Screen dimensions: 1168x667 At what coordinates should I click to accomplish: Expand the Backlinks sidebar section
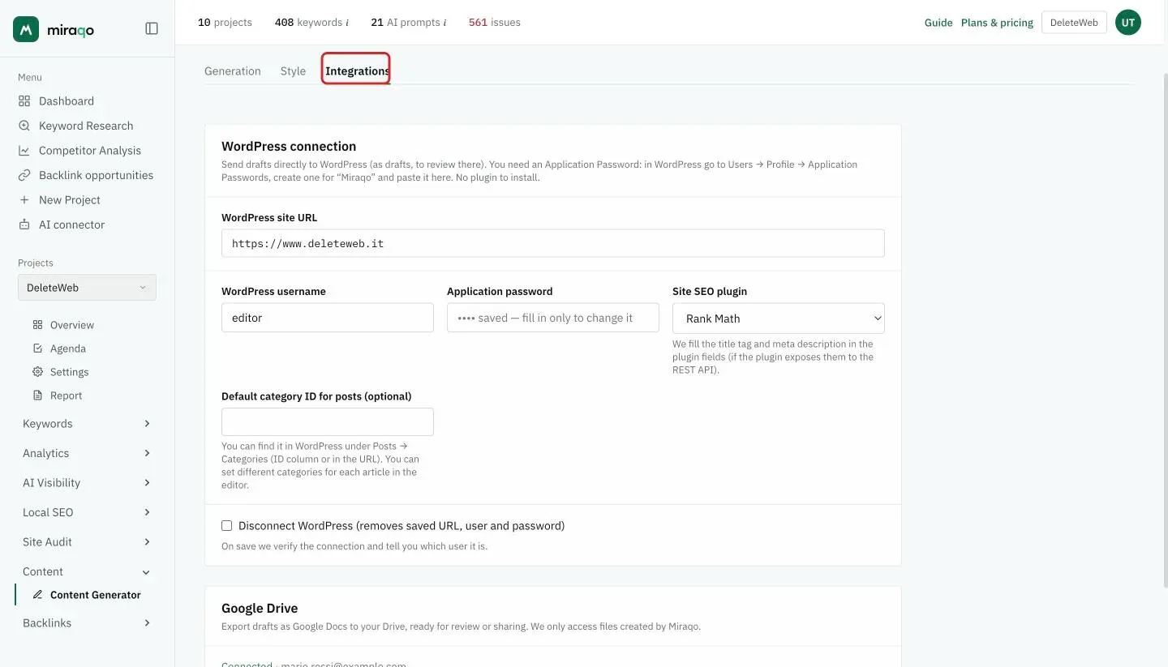[x=87, y=623]
